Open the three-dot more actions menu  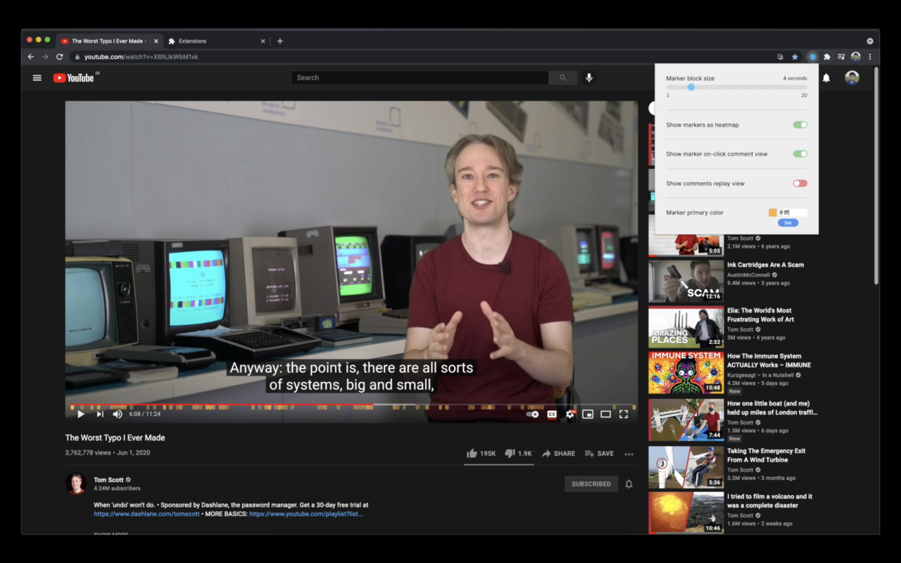(x=629, y=454)
